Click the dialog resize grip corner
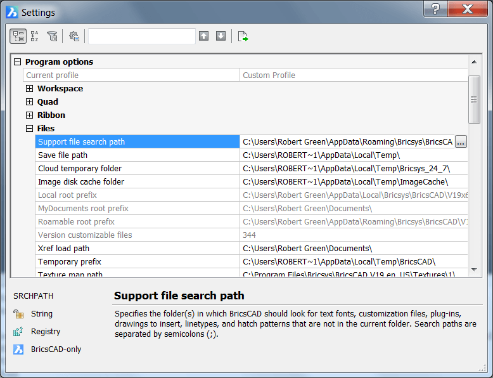 (x=483, y=367)
